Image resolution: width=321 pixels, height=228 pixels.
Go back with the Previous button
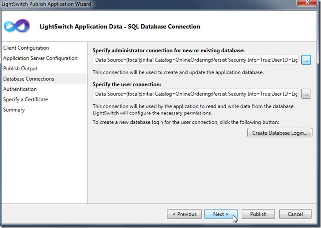pyautogui.click(x=184, y=214)
